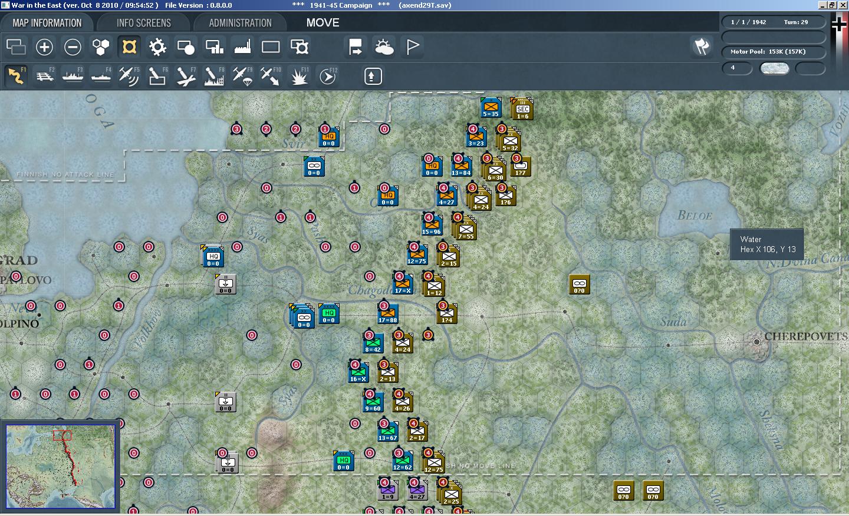Toggle the factory display icon
849x516 pixels.
pyautogui.click(x=242, y=47)
